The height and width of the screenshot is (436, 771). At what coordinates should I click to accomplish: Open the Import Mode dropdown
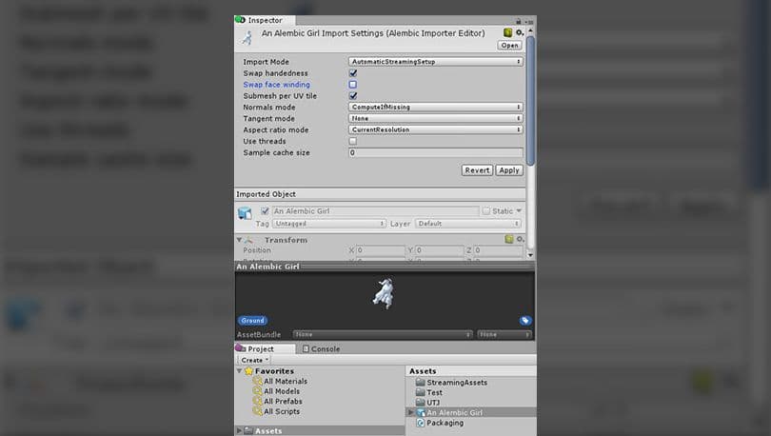(x=435, y=62)
